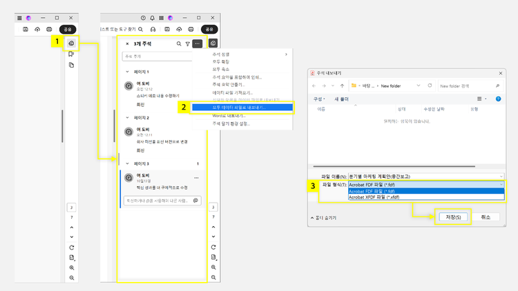Choose 주석 요약 만들기 menu item

tap(242, 85)
